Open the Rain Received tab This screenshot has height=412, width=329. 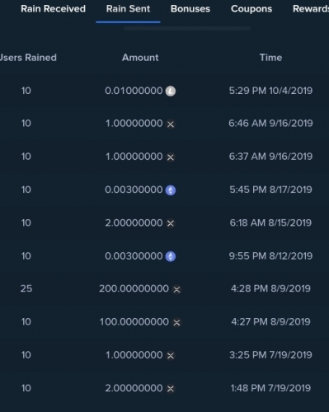click(53, 9)
